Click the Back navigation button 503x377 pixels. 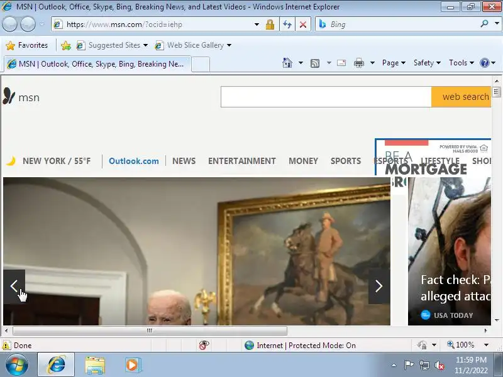(9, 25)
